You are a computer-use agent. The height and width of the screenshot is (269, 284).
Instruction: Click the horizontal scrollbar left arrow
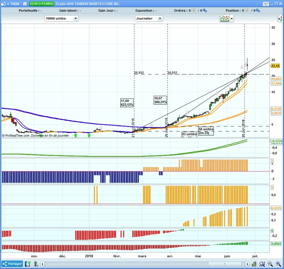pos(43,264)
